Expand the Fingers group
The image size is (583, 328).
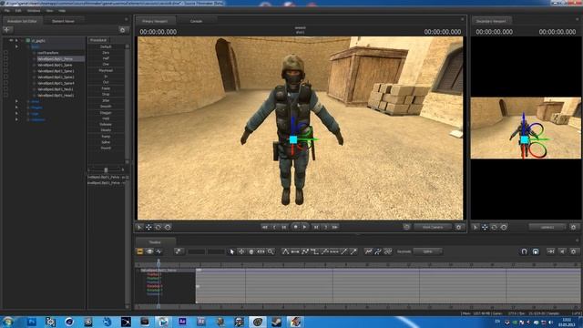(16, 108)
